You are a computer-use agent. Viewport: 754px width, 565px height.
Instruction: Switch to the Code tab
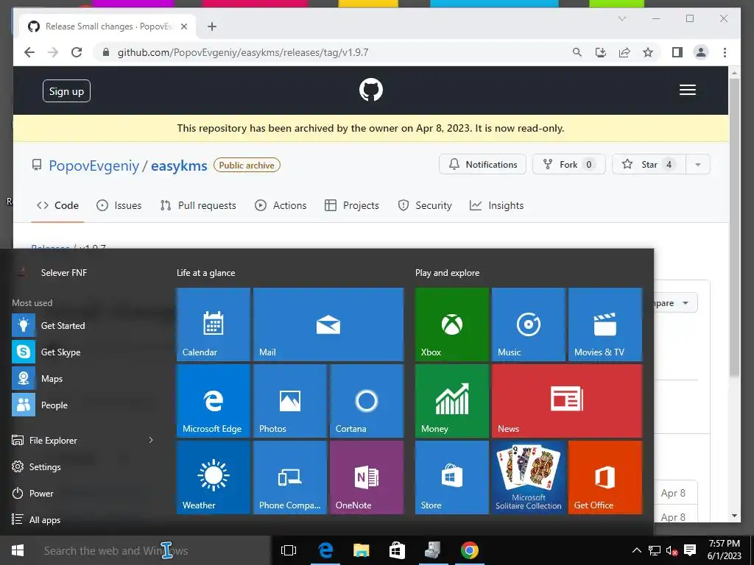[x=57, y=205]
